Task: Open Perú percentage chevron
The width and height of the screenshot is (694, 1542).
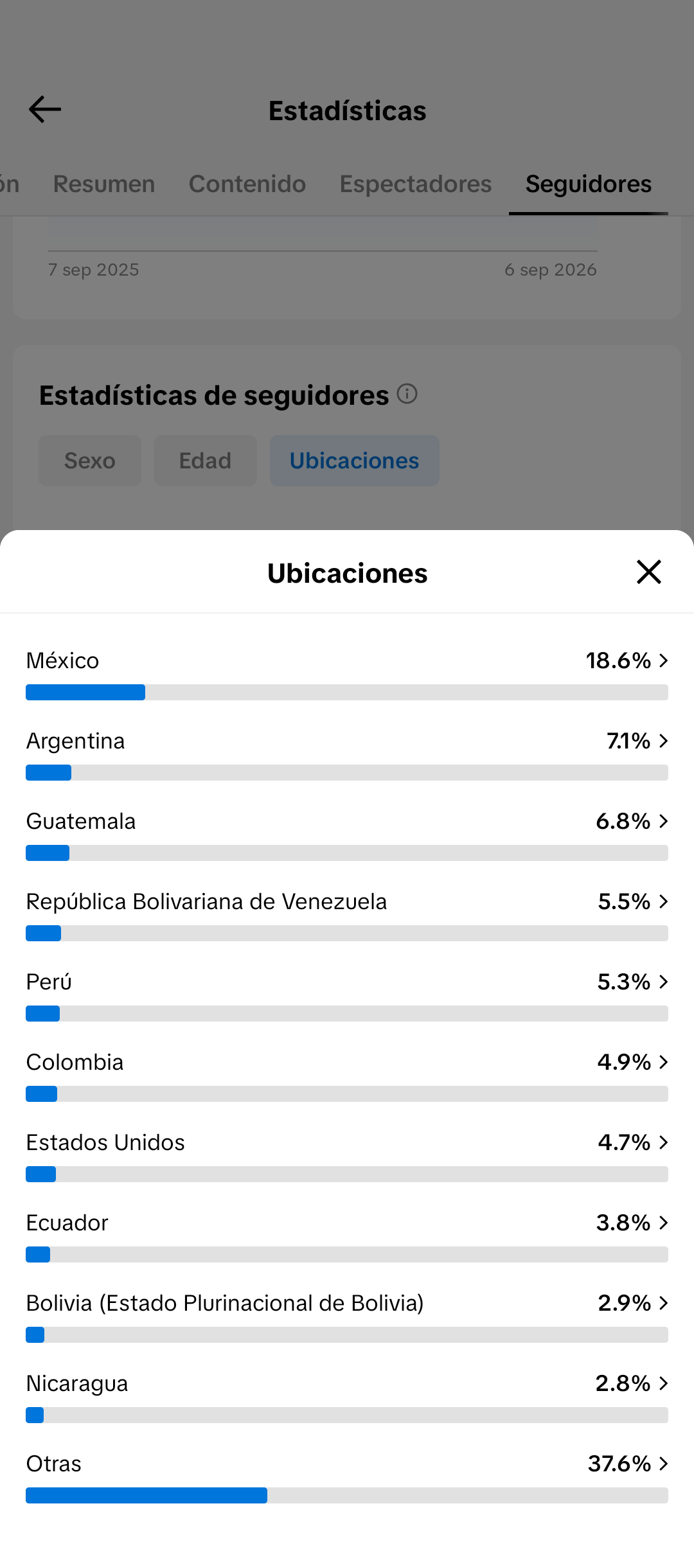Action: tap(664, 982)
